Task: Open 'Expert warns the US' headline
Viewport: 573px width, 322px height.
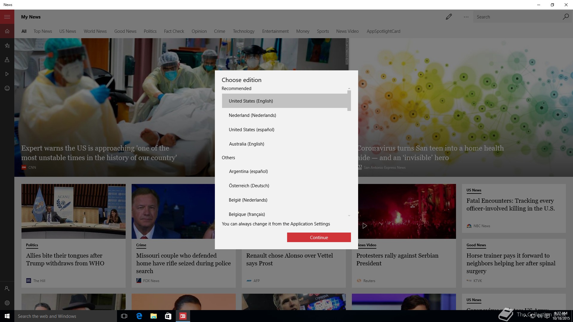Action: pos(99,153)
